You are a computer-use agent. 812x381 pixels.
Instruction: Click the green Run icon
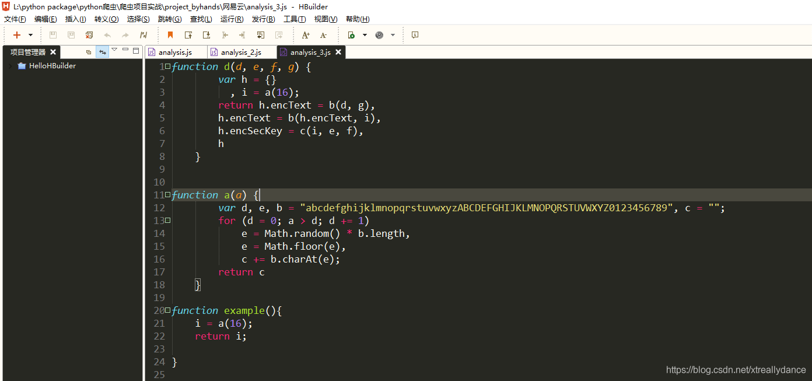click(351, 35)
